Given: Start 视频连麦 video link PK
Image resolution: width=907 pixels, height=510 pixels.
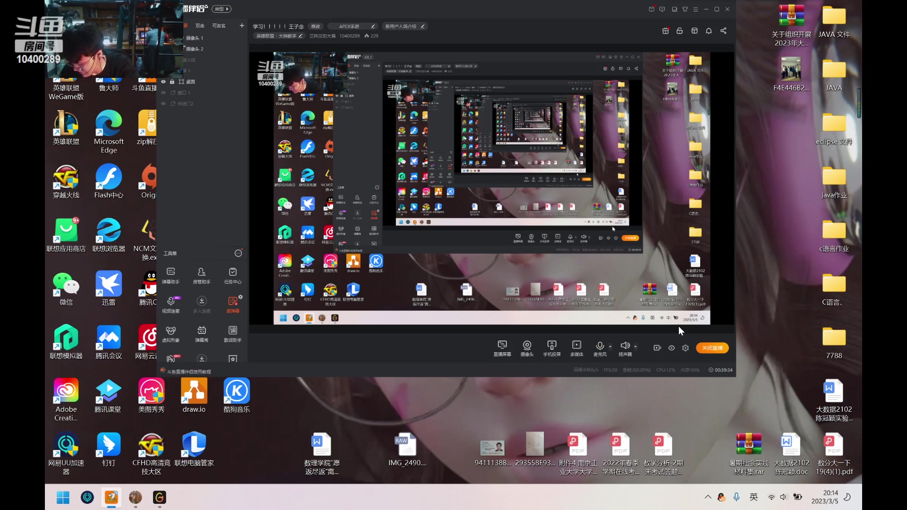Looking at the screenshot, I should [x=171, y=305].
